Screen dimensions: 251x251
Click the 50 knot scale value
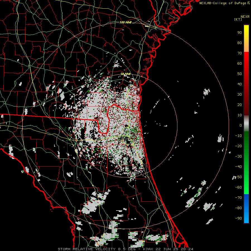point(240,74)
